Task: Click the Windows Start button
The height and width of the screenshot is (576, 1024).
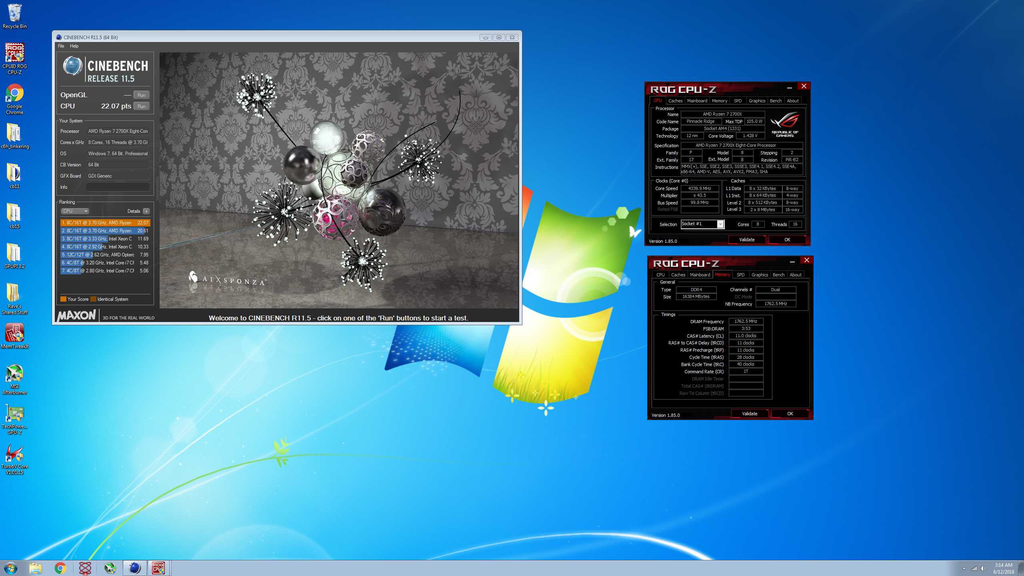Action: [x=11, y=568]
